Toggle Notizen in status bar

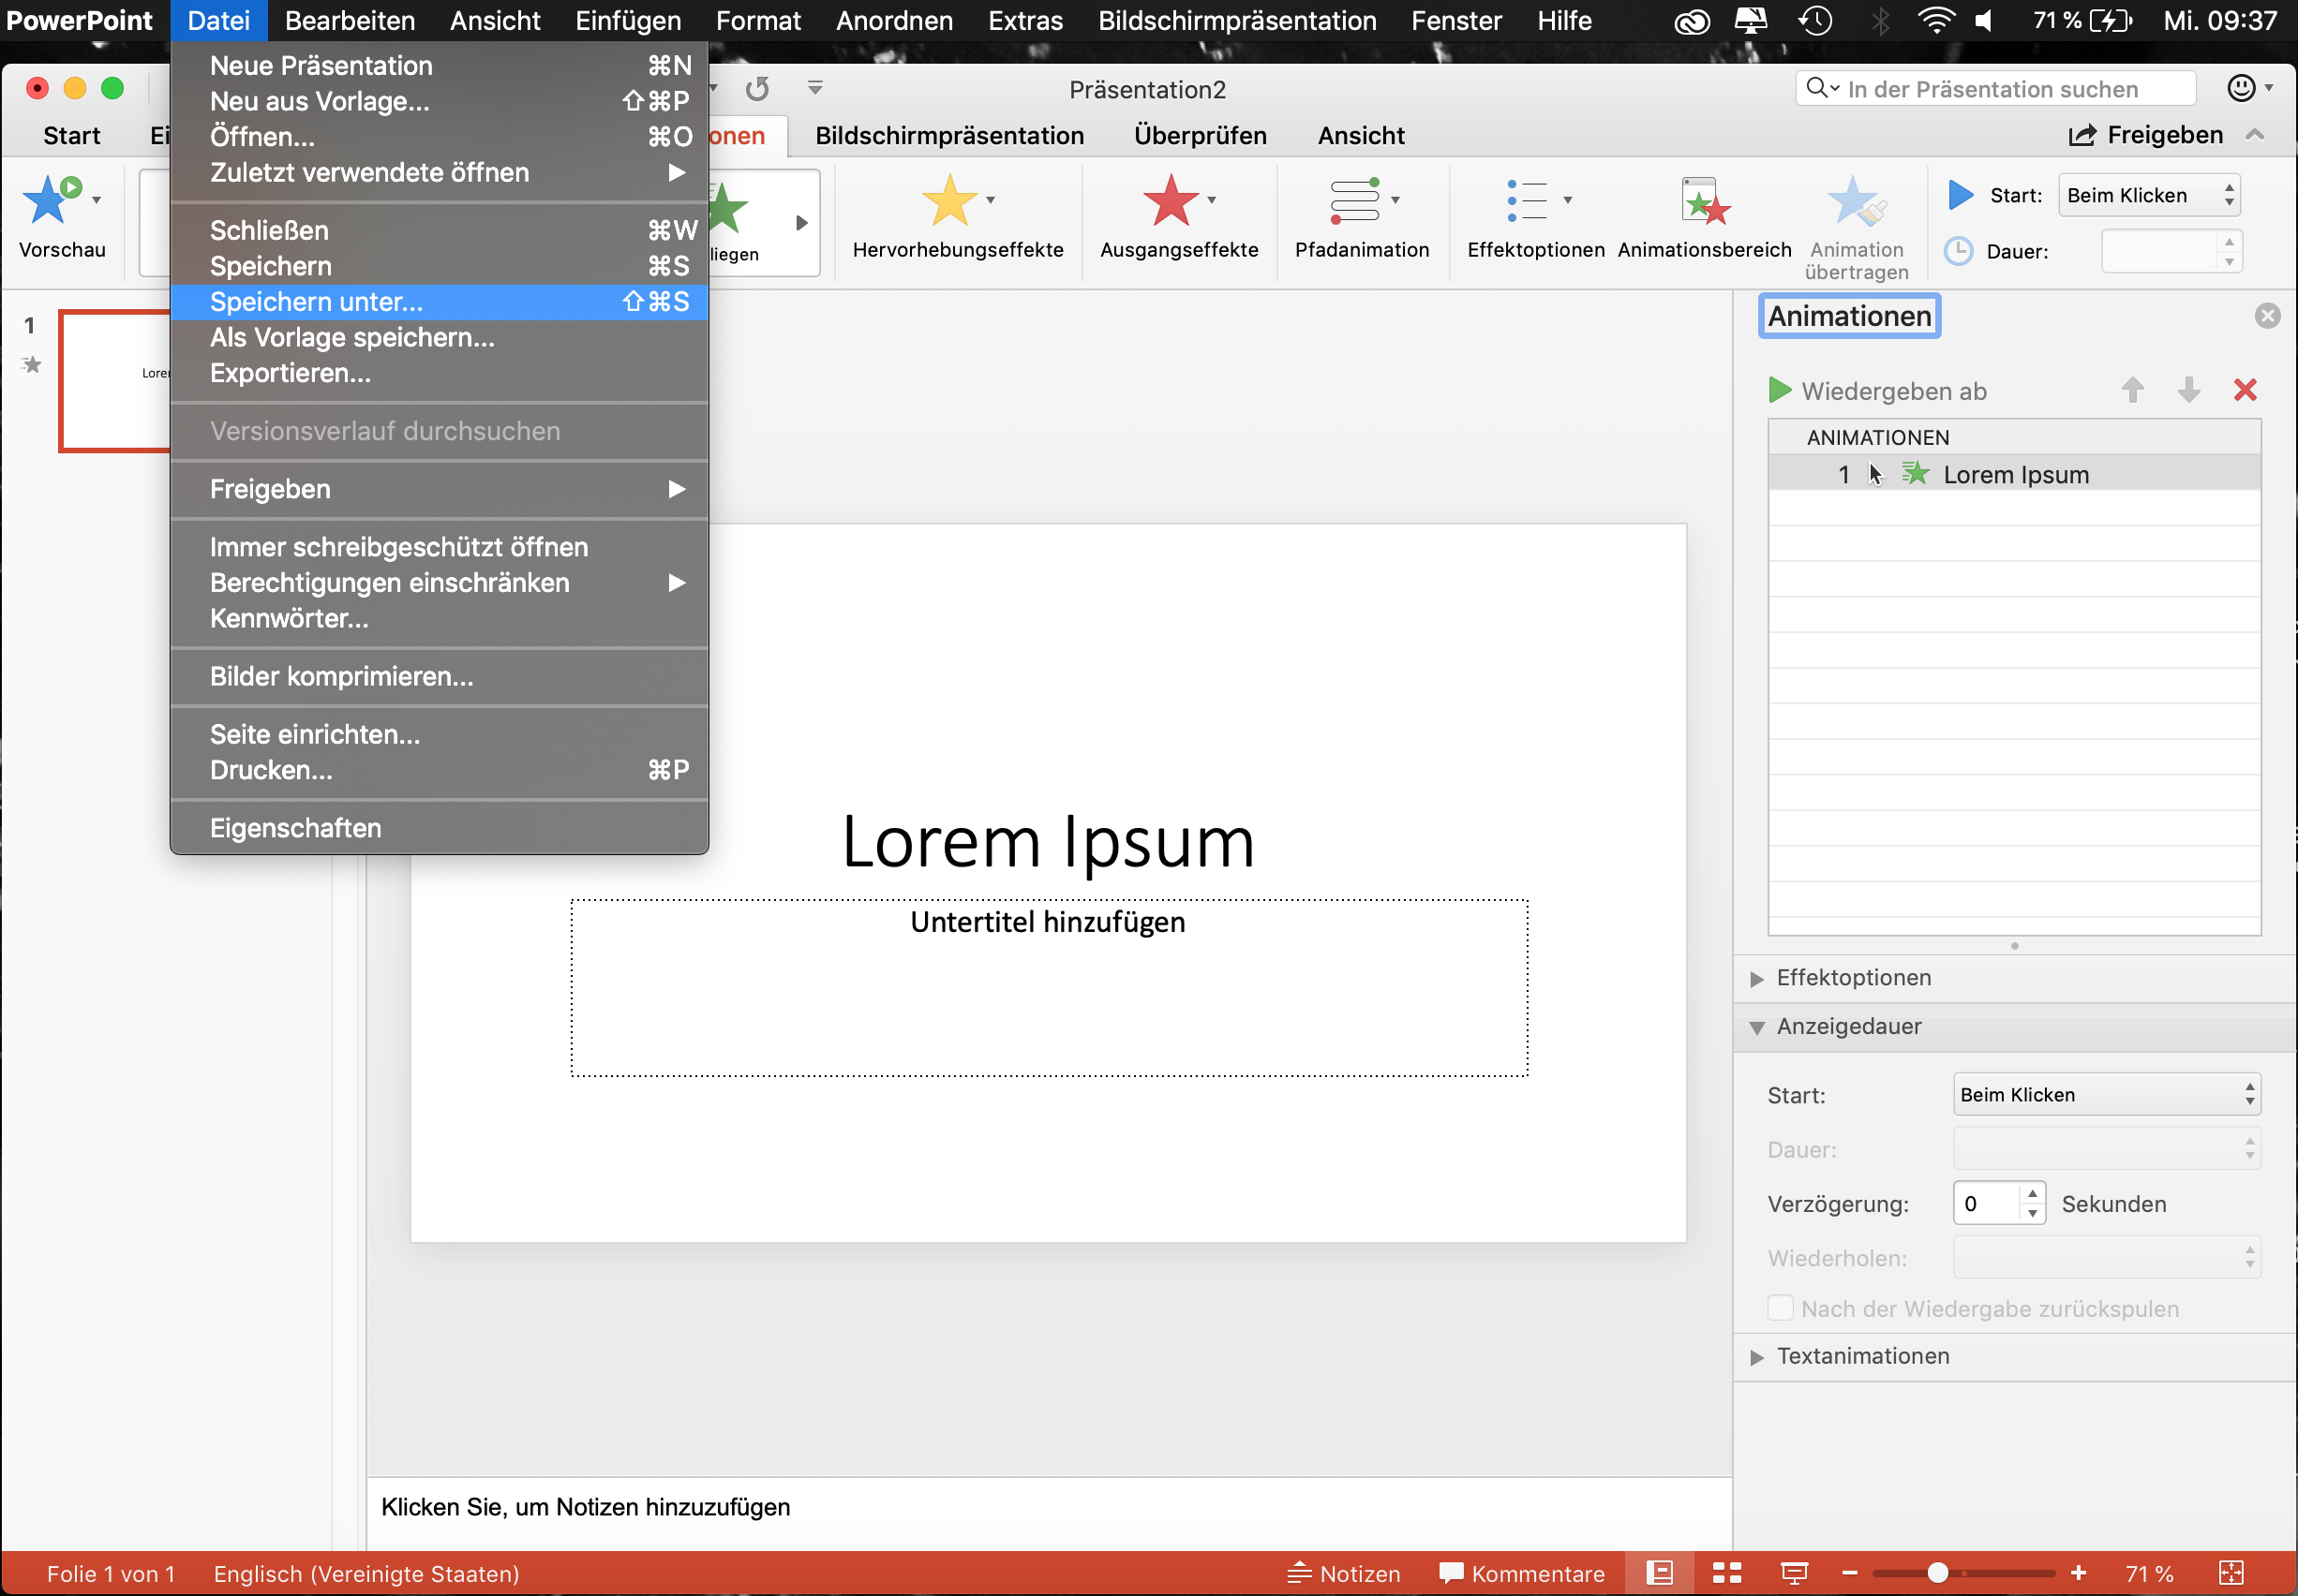1344,1573
